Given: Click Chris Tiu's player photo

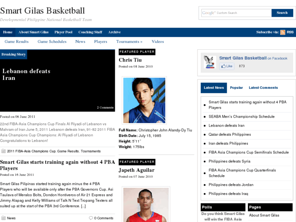Looking at the screenshot, I should (144, 101).
